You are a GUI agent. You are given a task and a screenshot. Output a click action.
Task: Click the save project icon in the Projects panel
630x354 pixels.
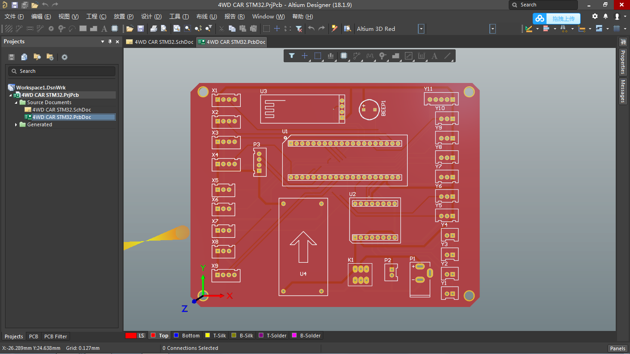(12, 57)
